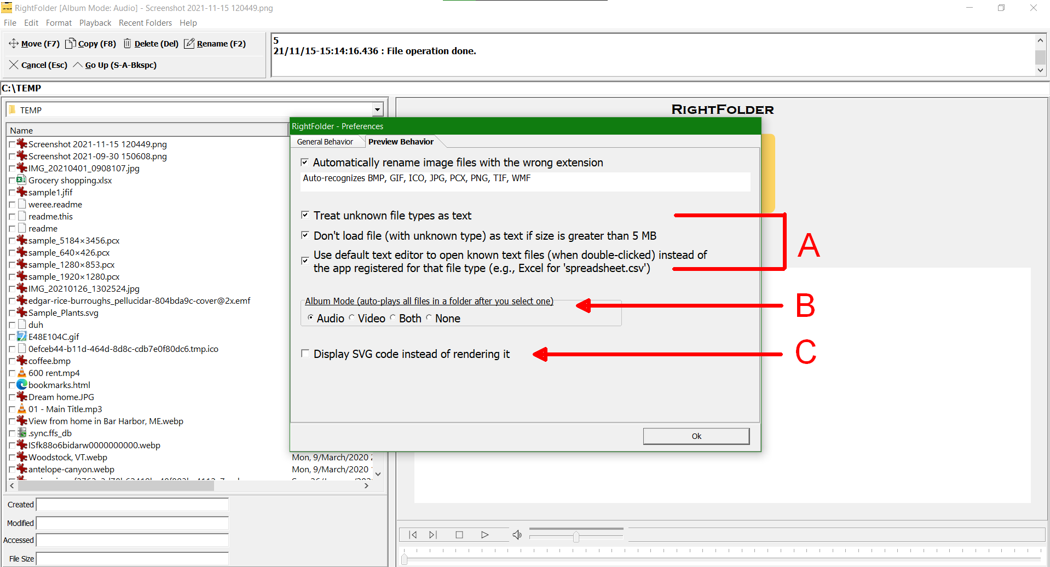Open the File menu
Image resolution: width=1050 pixels, height=567 pixels.
(x=10, y=23)
